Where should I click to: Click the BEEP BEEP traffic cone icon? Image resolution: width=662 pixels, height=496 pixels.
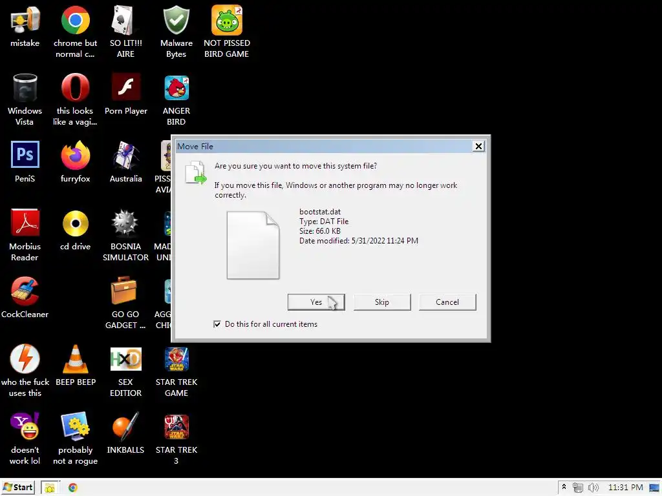[x=76, y=359]
